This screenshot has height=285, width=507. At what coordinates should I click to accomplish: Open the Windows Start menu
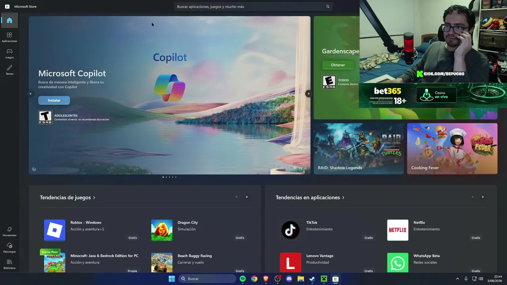pos(172,279)
